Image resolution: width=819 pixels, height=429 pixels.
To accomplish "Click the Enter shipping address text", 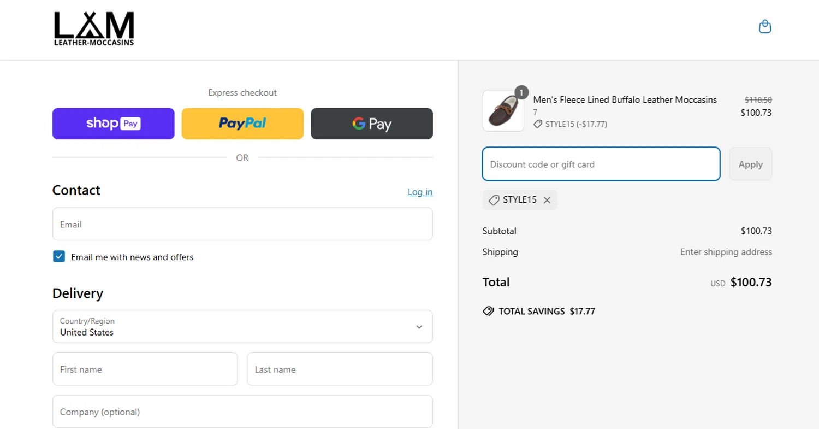I will (726, 252).
